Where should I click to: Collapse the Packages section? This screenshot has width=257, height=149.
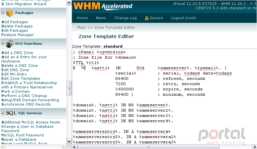coord(3,13)
